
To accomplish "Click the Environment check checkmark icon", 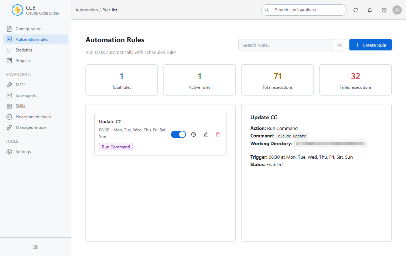I will 9,117.
